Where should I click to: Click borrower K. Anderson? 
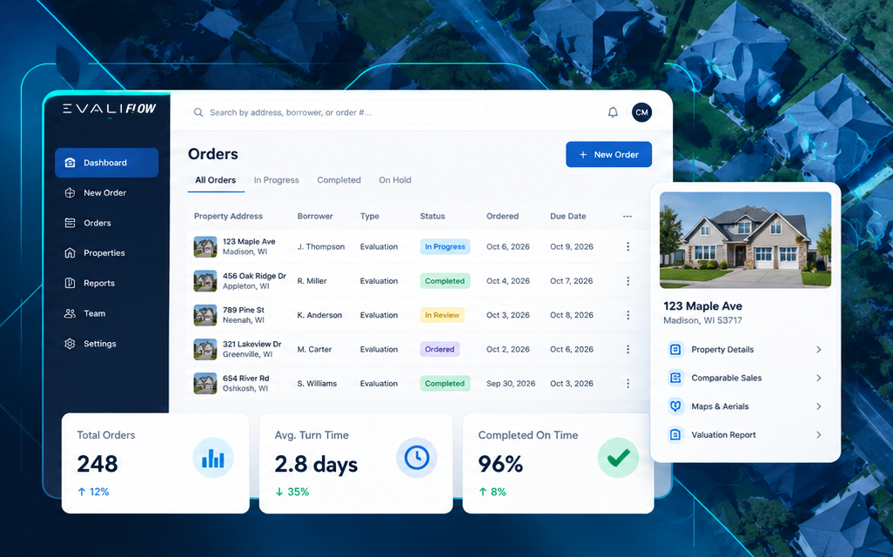coord(319,315)
